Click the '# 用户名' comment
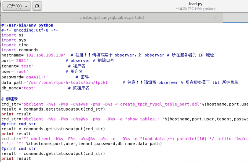This screenshot has height=162, width=248. coord(74,71)
